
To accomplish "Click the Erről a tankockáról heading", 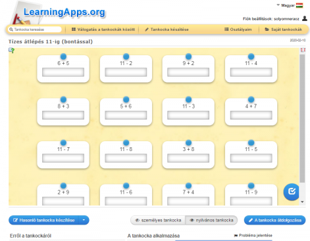I will point(30,236).
